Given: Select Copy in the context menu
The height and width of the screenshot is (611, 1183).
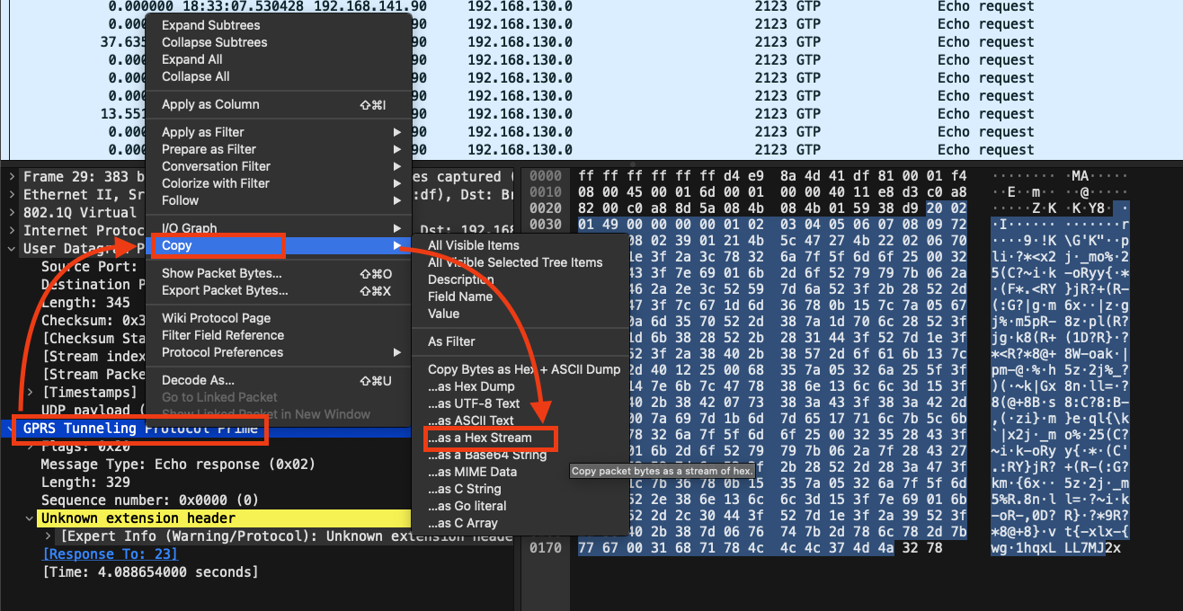Looking at the screenshot, I should (178, 245).
